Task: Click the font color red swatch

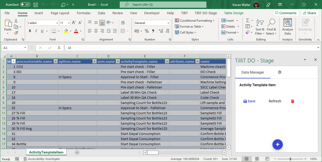Action: 76,31
